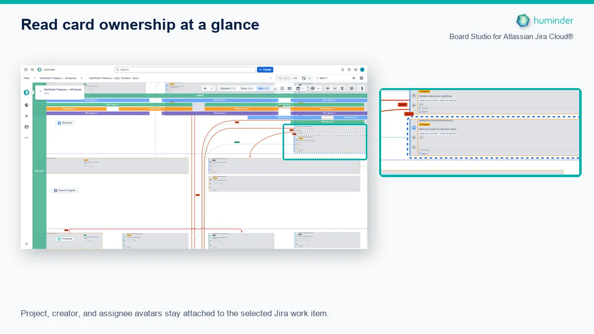Select the OPS Sprint 4 bar
594x334 pixels.
pos(327,122)
